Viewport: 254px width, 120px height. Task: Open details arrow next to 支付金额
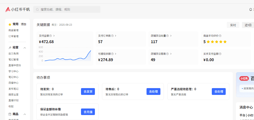[54, 36]
